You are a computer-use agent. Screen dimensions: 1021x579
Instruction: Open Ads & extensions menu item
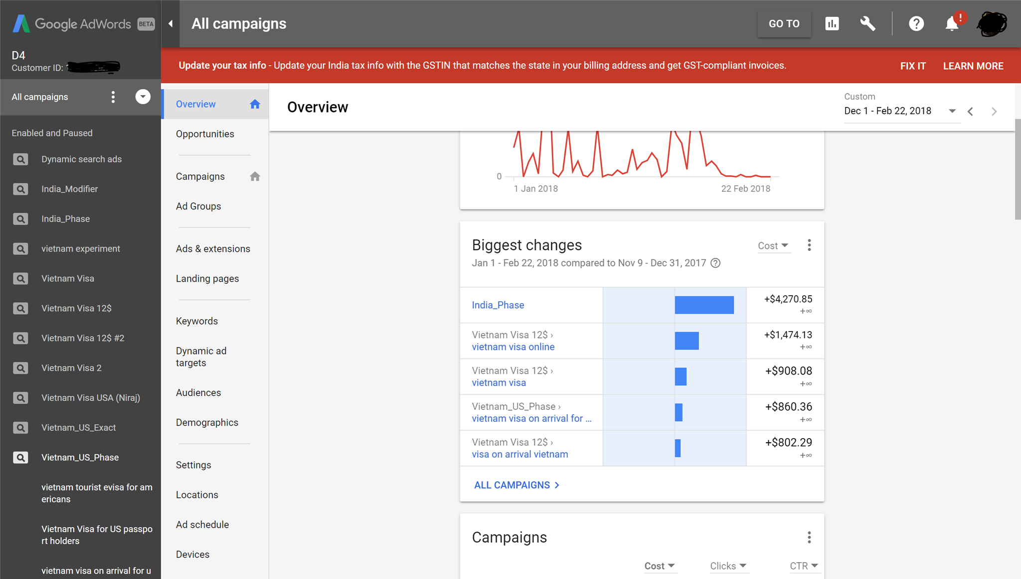tap(213, 248)
